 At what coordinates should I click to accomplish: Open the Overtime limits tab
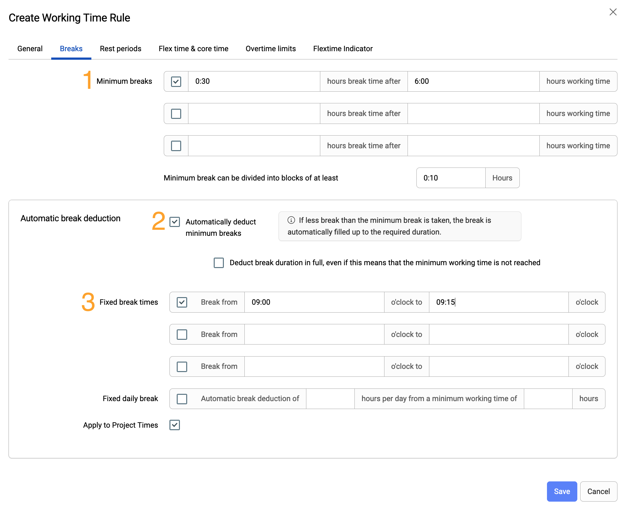(x=271, y=49)
